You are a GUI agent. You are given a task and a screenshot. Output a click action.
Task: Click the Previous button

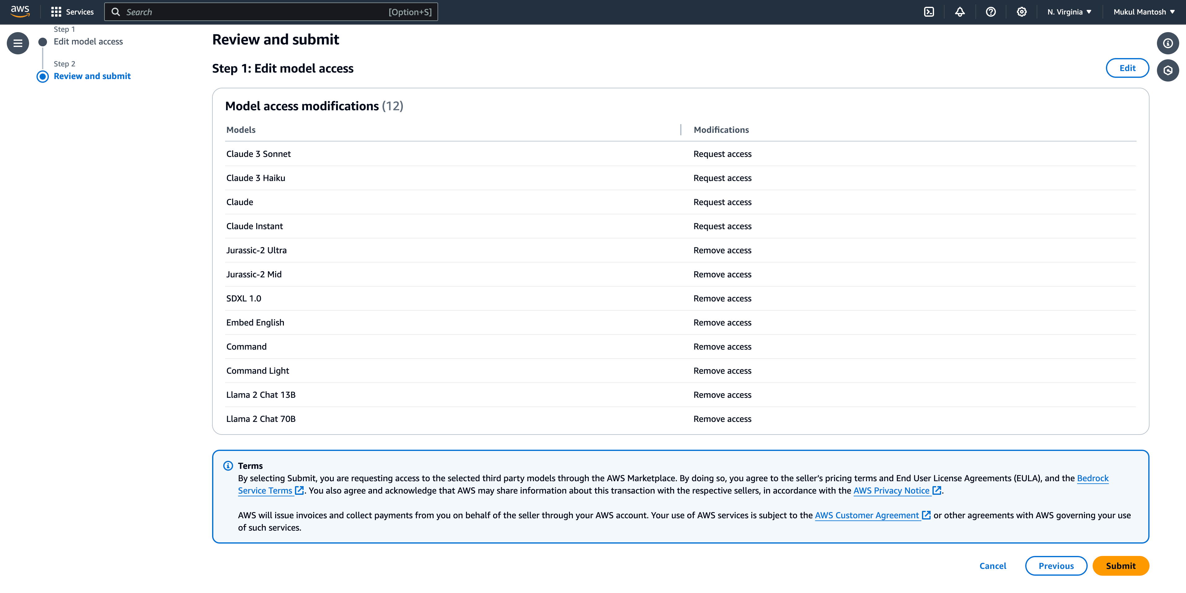coord(1056,566)
